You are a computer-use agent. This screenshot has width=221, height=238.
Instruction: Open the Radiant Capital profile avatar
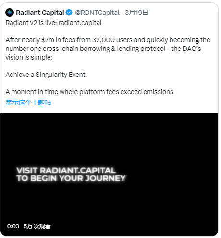10,13
